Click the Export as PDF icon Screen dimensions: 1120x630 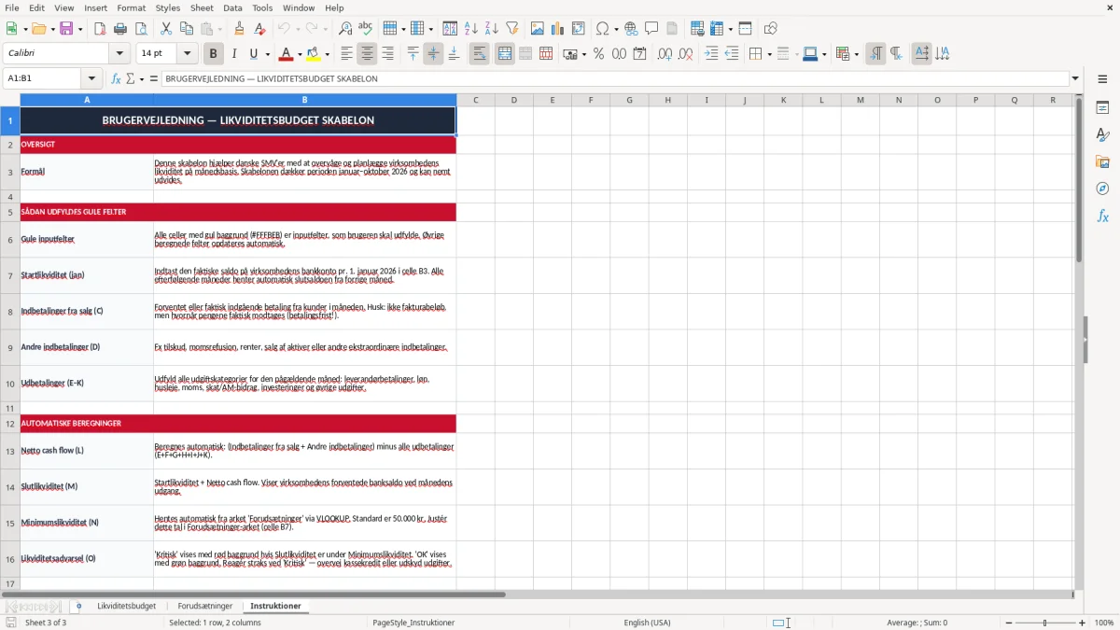click(x=100, y=29)
